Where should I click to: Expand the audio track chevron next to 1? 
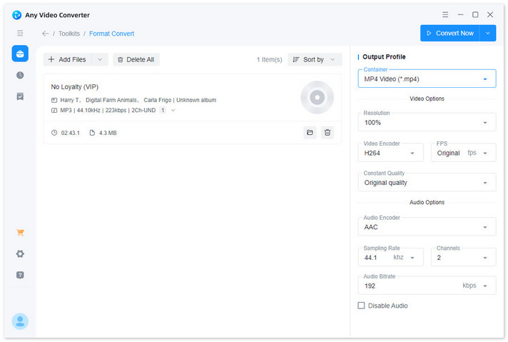tap(173, 110)
